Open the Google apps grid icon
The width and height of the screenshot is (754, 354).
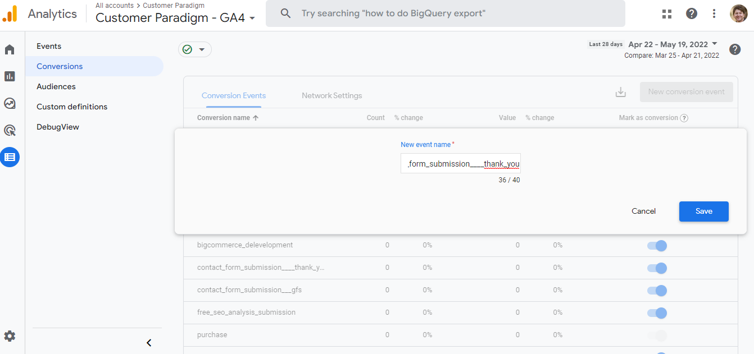pyautogui.click(x=667, y=14)
